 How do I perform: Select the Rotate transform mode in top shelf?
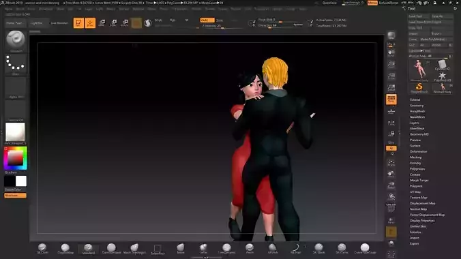(x=125, y=23)
